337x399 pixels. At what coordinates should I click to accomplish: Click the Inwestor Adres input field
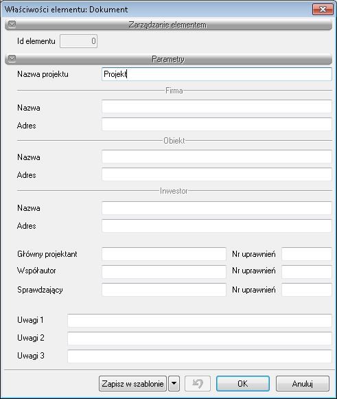pyautogui.click(x=217, y=226)
